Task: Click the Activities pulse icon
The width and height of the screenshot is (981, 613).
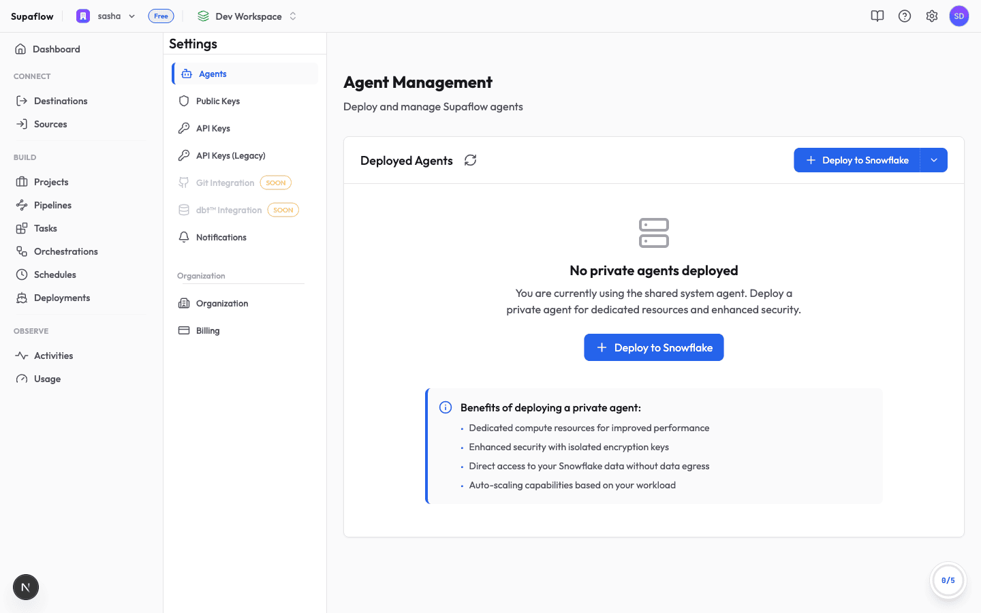Action: 22,356
